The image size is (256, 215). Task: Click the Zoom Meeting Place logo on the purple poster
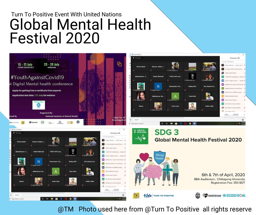(39, 105)
